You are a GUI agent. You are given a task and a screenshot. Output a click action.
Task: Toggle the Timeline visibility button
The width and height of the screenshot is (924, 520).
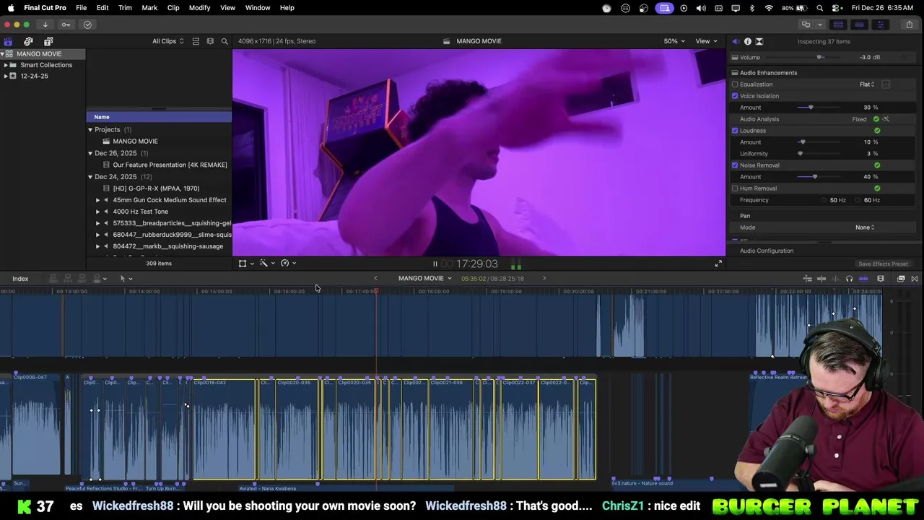[x=859, y=25]
